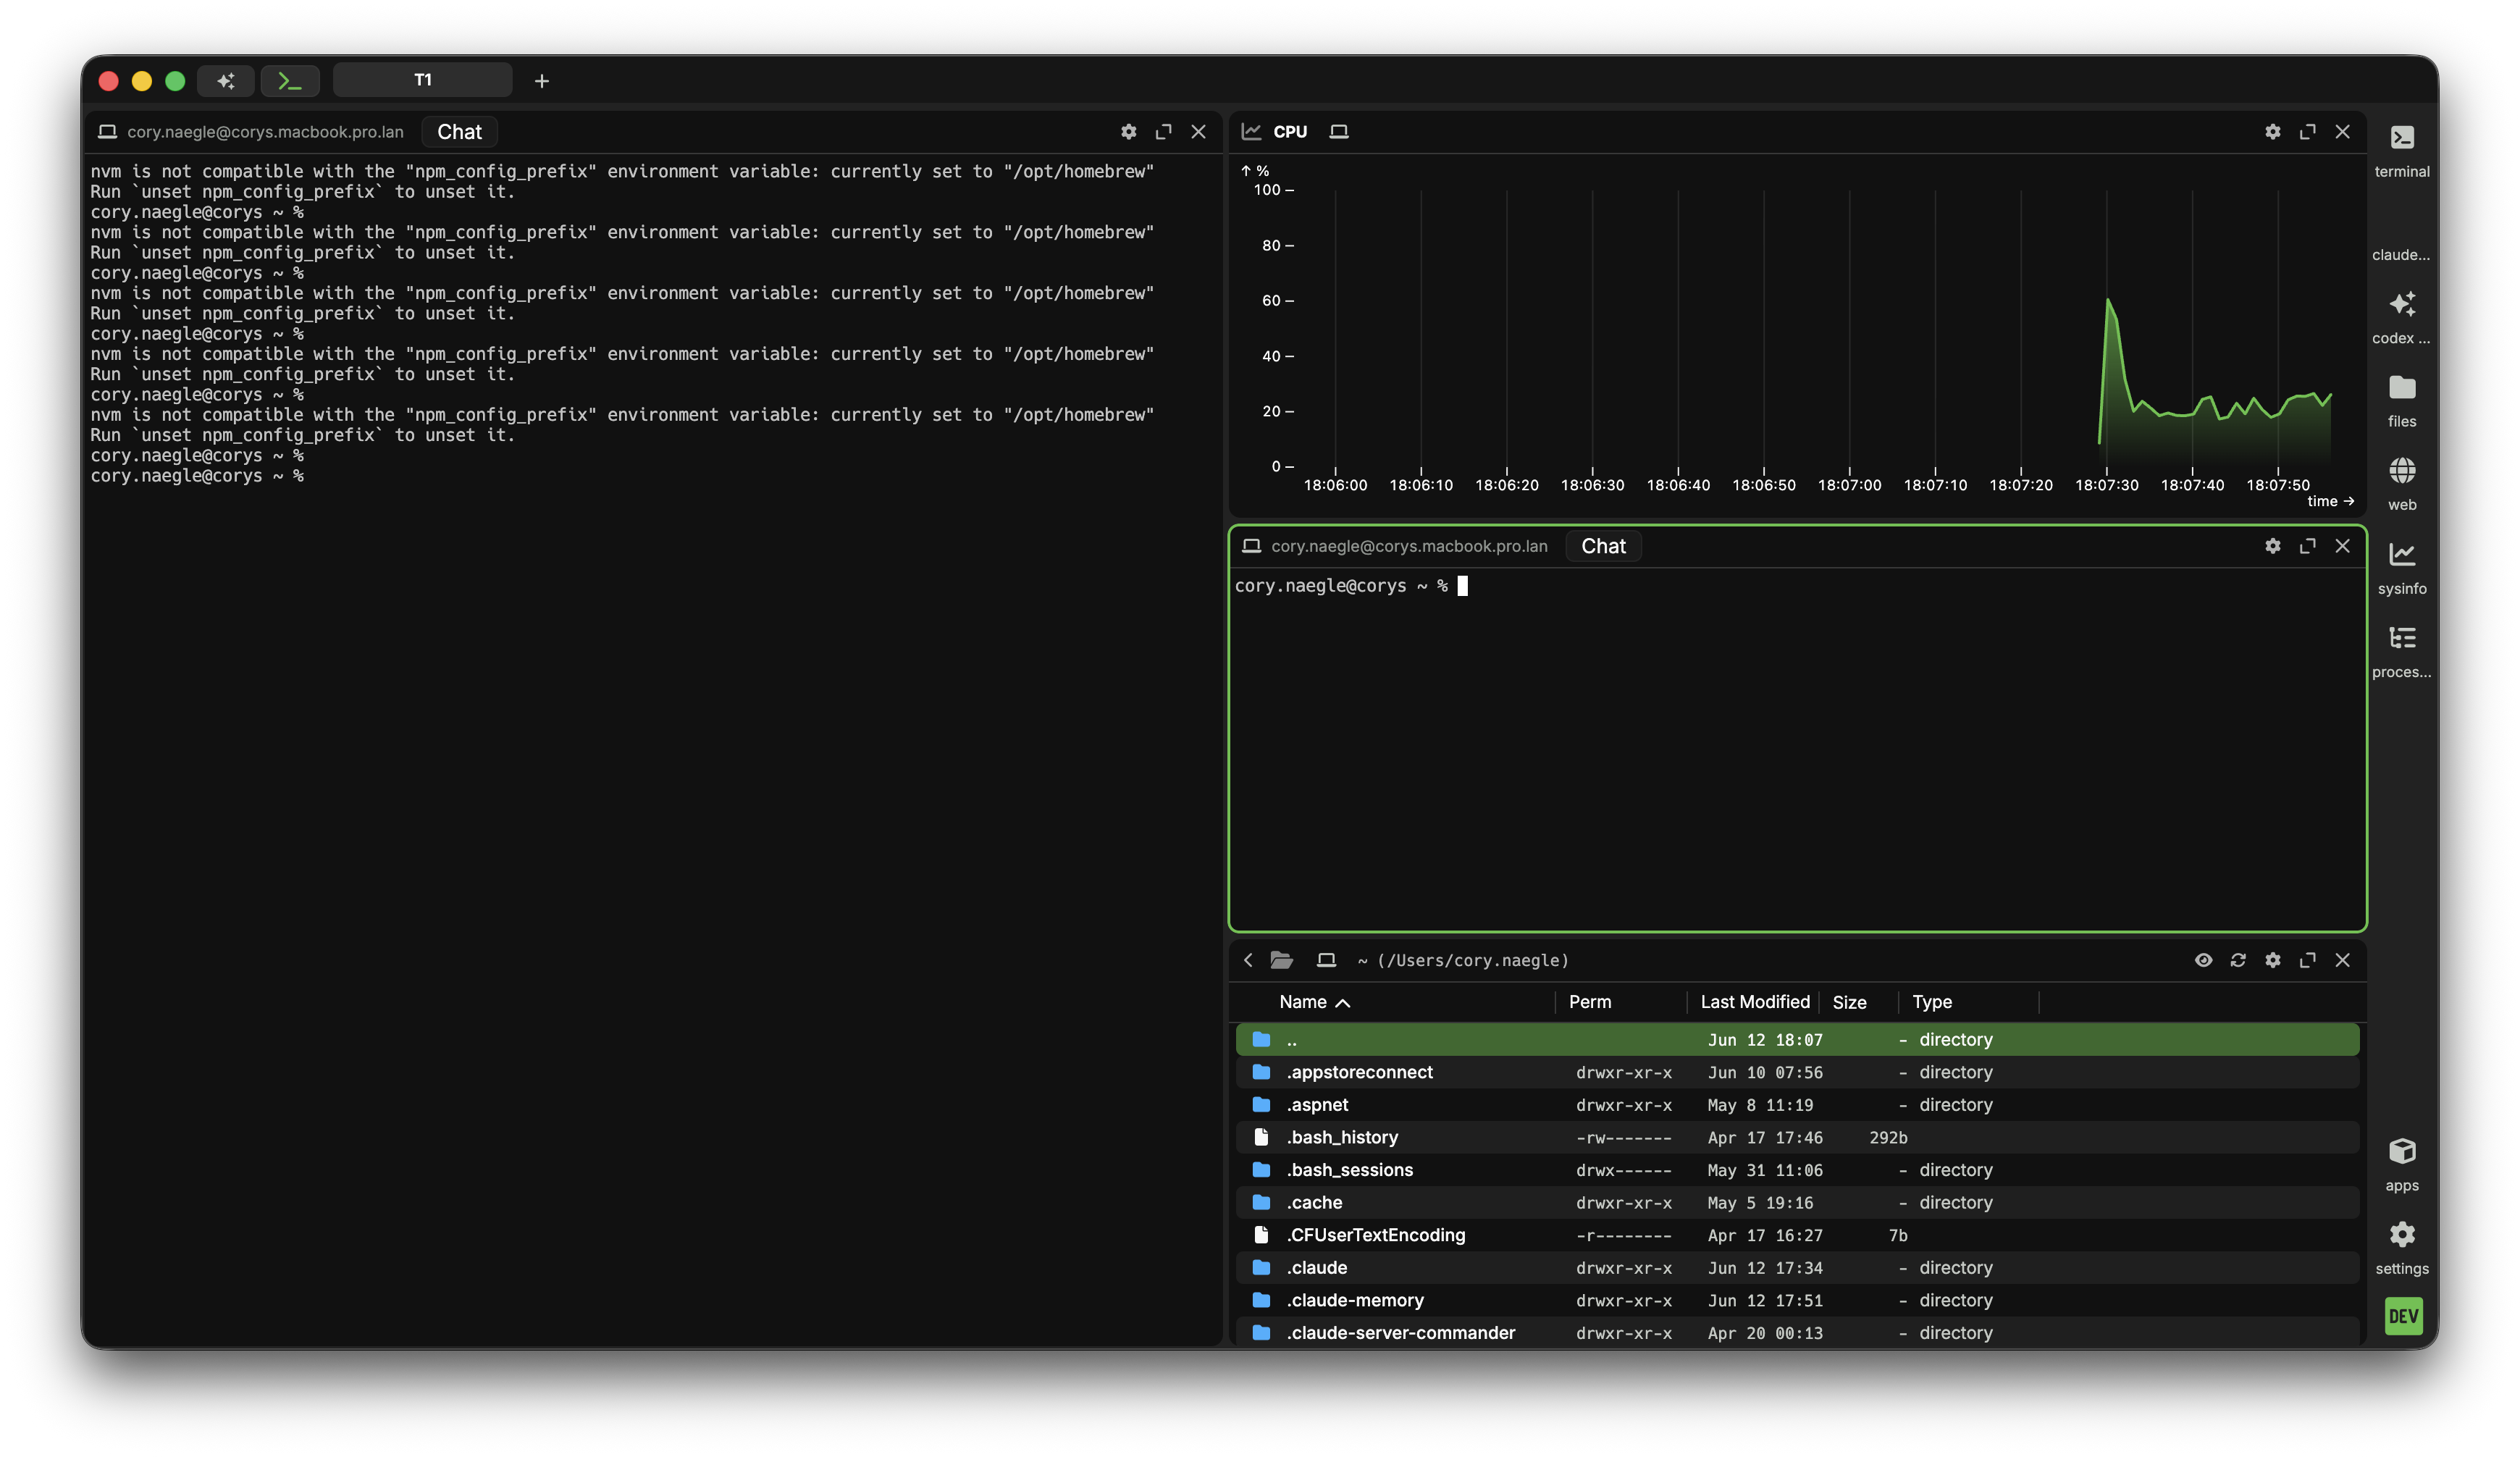Click the yellow macOS minimize button
2520x1457 pixels.
pyautogui.click(x=142, y=81)
